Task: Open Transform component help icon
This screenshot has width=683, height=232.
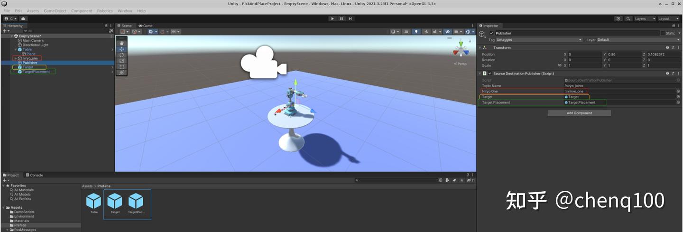Action: pos(667,47)
